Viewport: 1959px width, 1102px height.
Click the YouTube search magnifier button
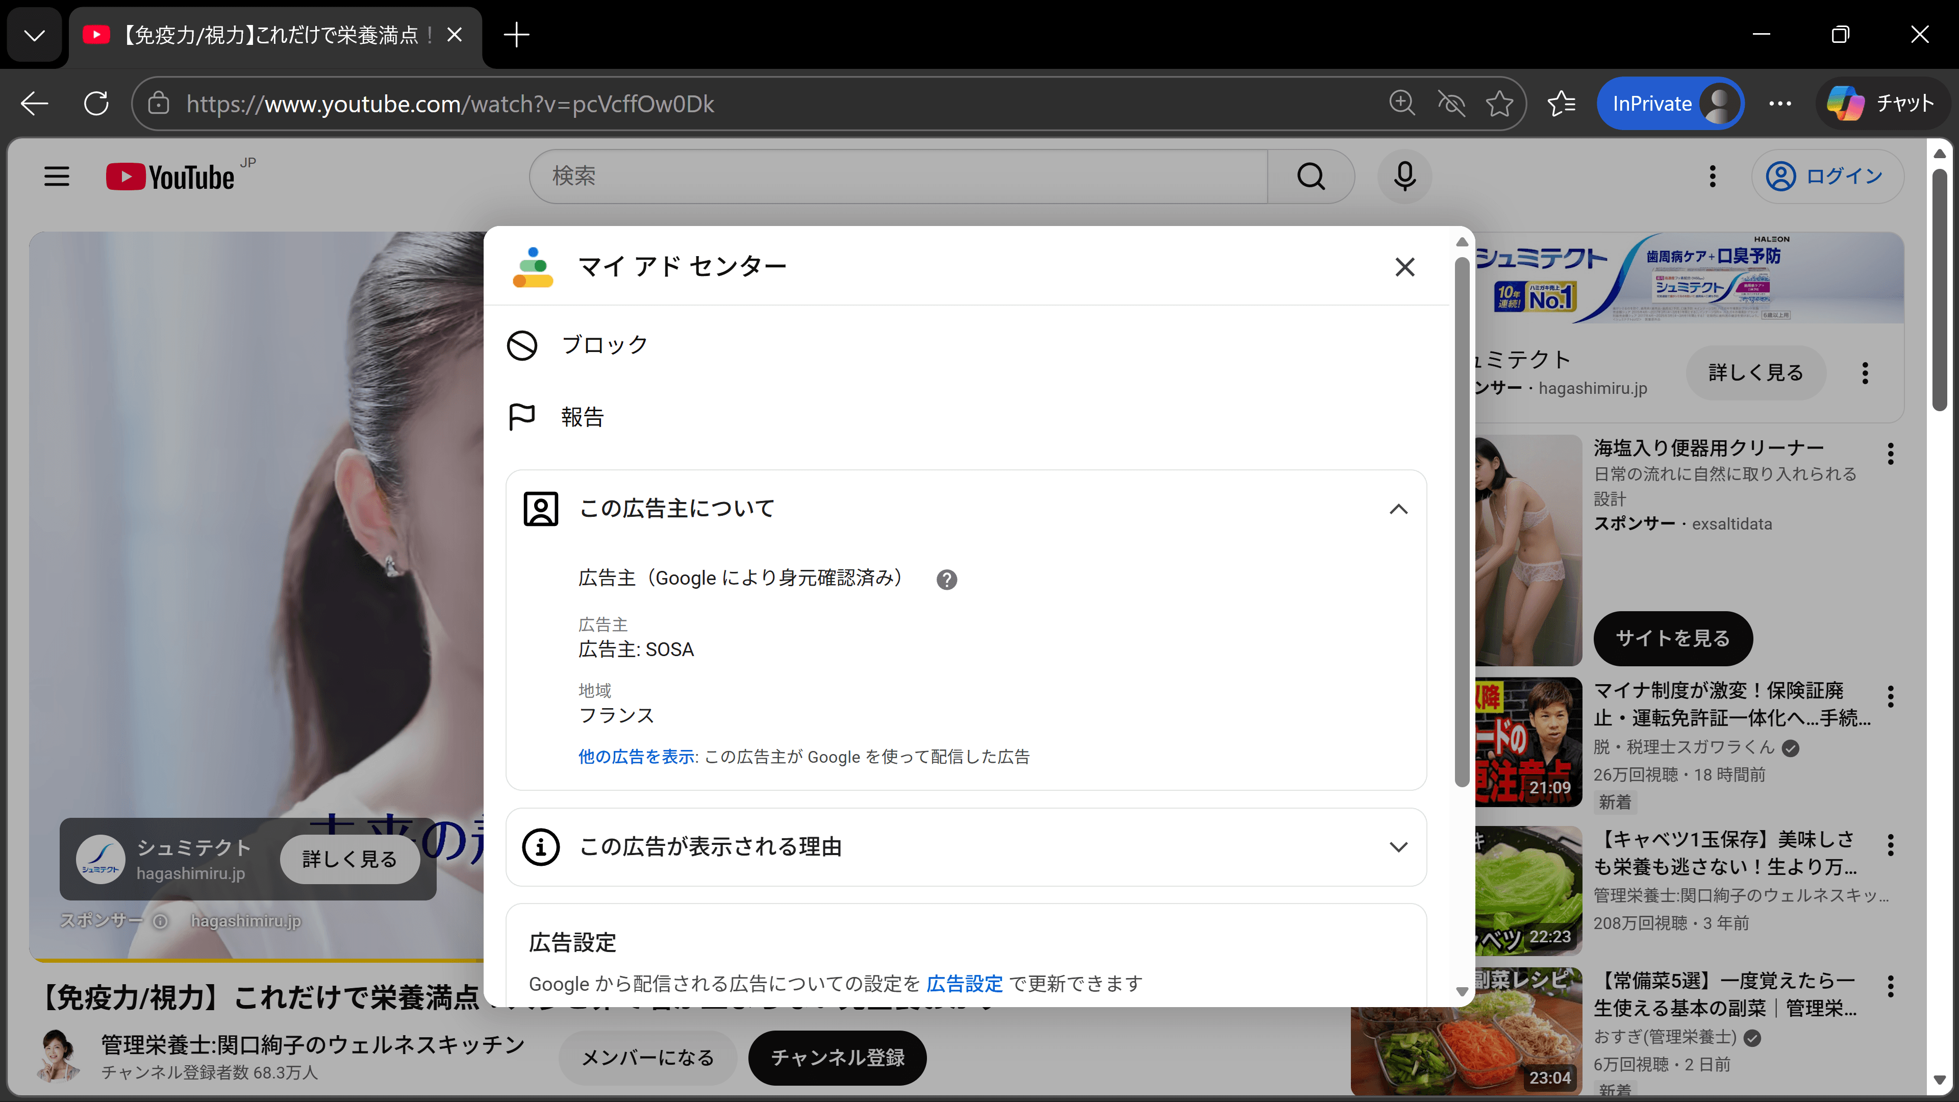1310,177
